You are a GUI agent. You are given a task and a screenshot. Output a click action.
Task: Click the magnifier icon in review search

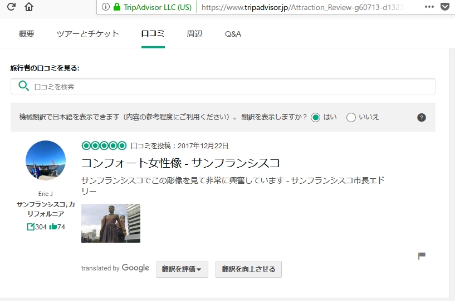click(x=23, y=86)
